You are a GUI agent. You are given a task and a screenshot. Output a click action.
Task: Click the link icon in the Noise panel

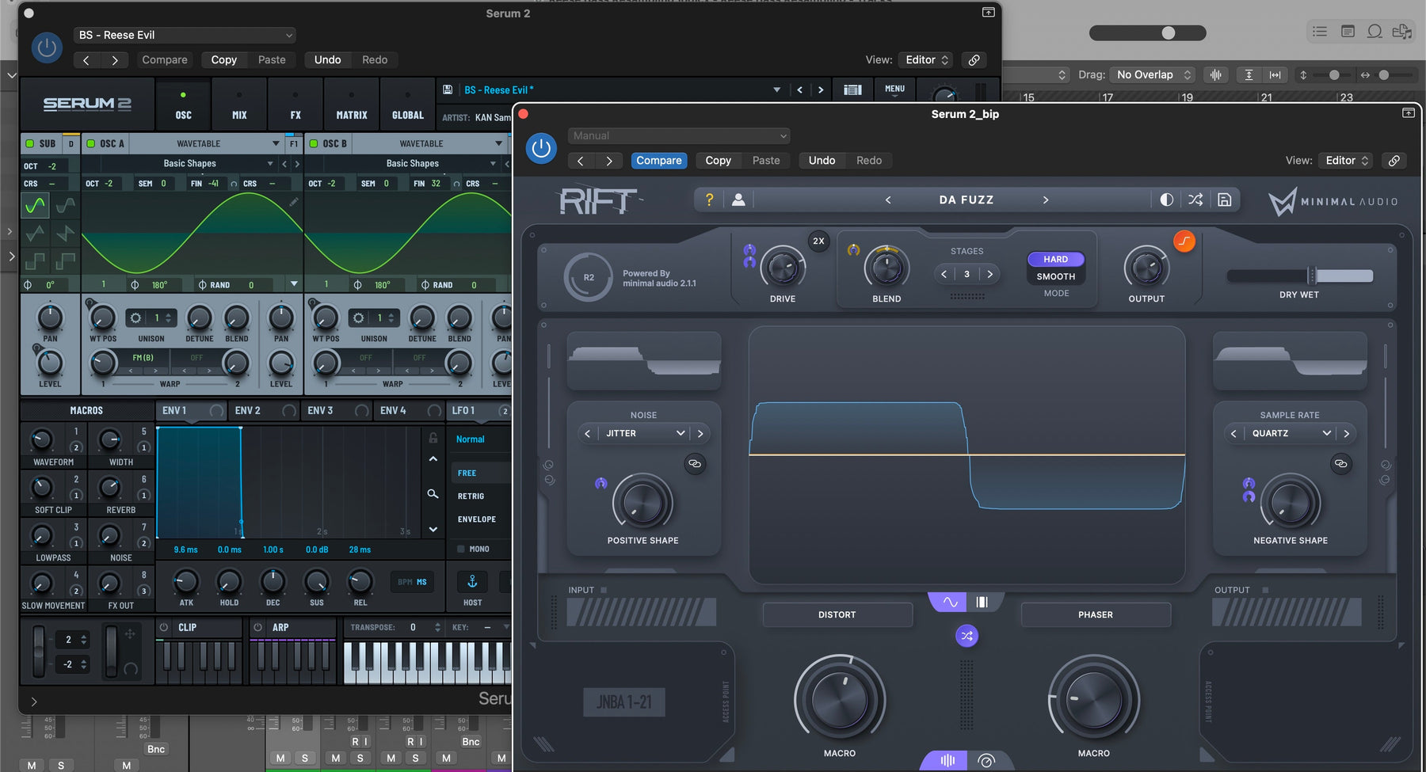[695, 463]
